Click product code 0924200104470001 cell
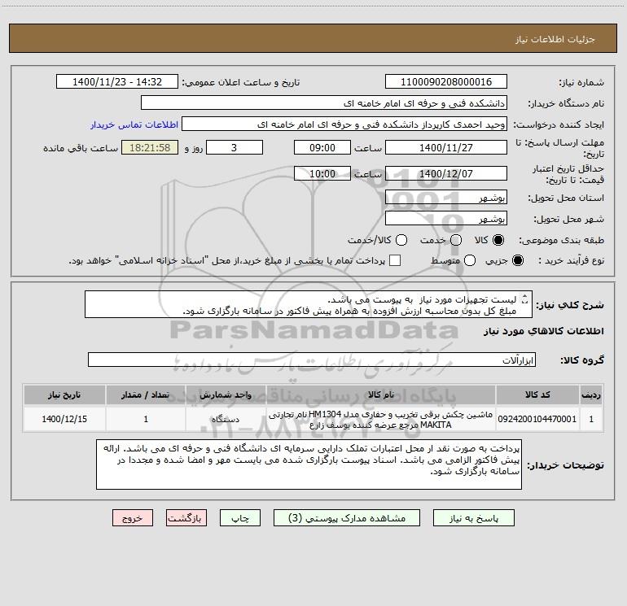The image size is (627, 606). pos(537,419)
